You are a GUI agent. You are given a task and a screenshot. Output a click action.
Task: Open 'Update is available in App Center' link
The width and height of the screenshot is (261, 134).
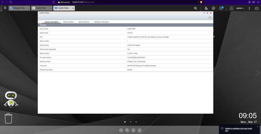[x=238, y=129]
